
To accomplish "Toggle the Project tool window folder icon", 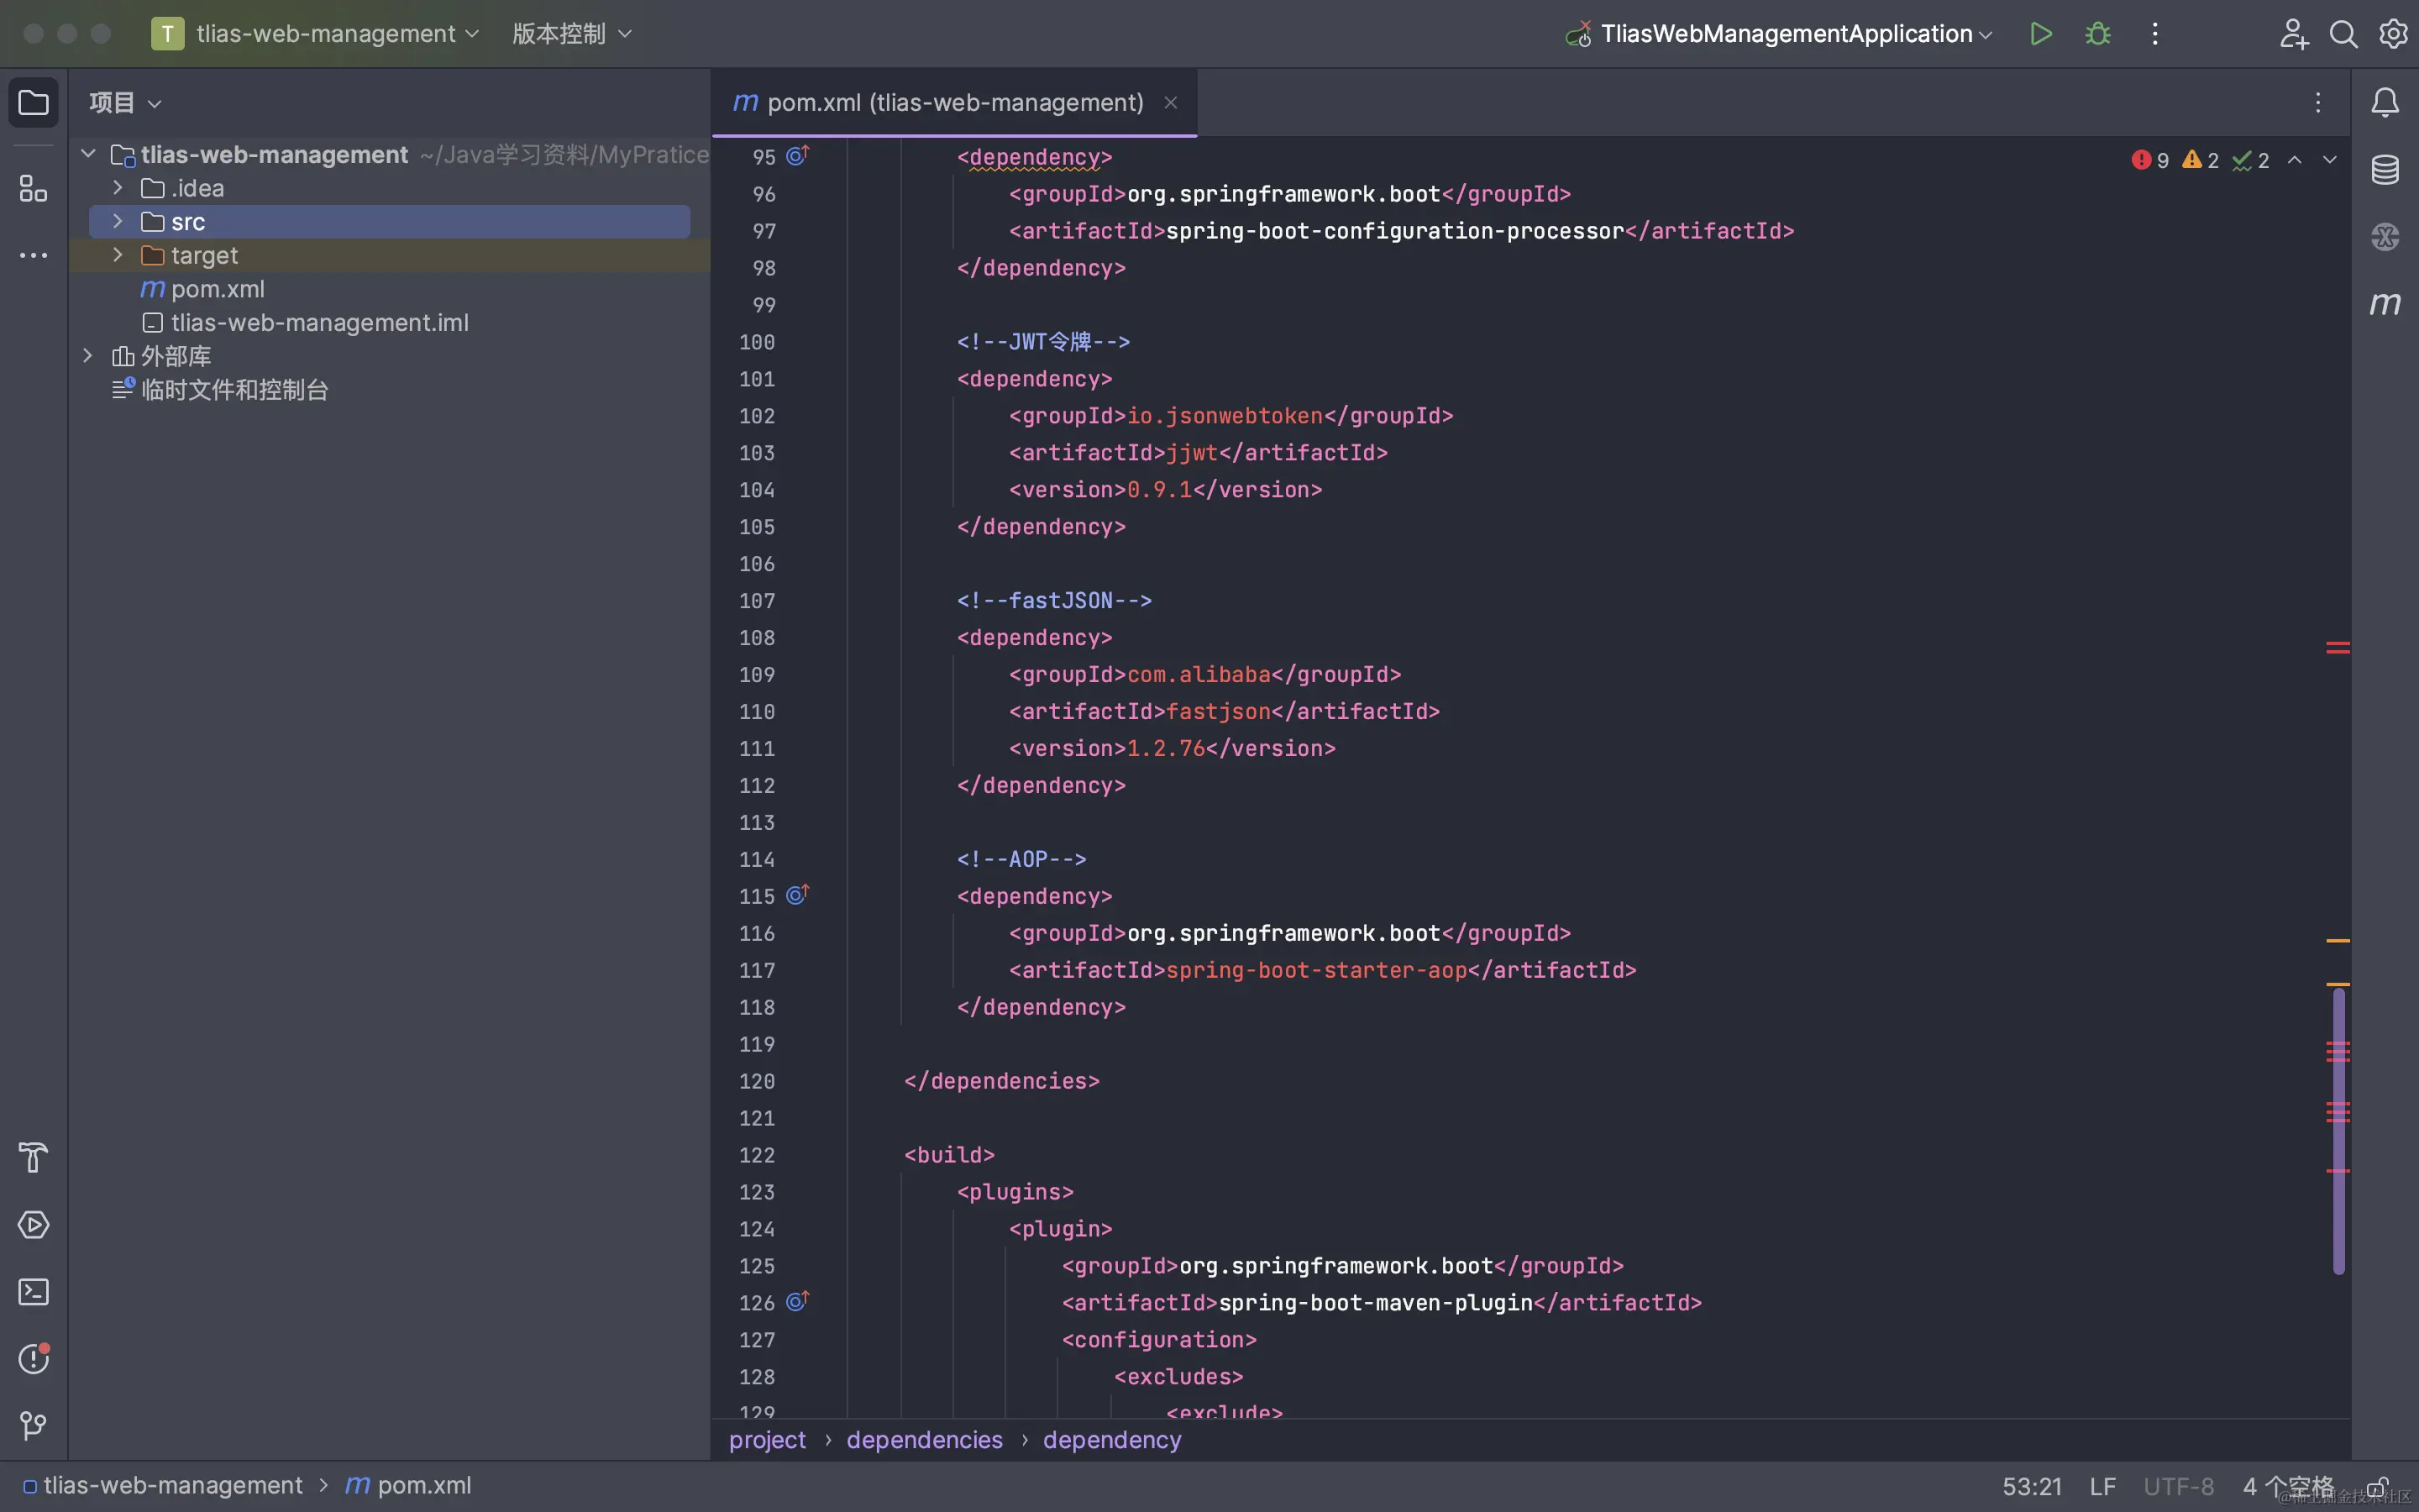I will pos(33,103).
